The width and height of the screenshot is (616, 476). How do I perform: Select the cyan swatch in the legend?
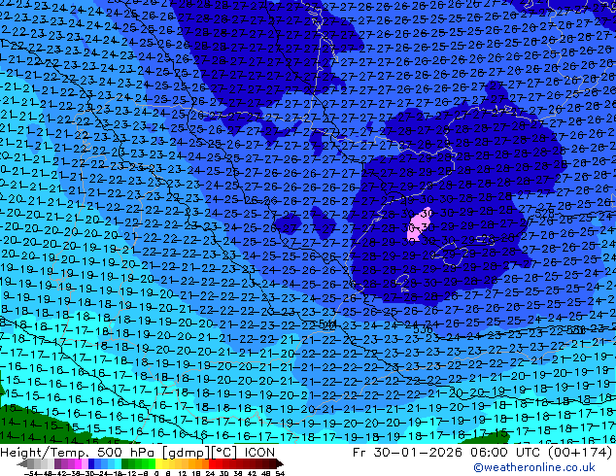tap(119, 463)
